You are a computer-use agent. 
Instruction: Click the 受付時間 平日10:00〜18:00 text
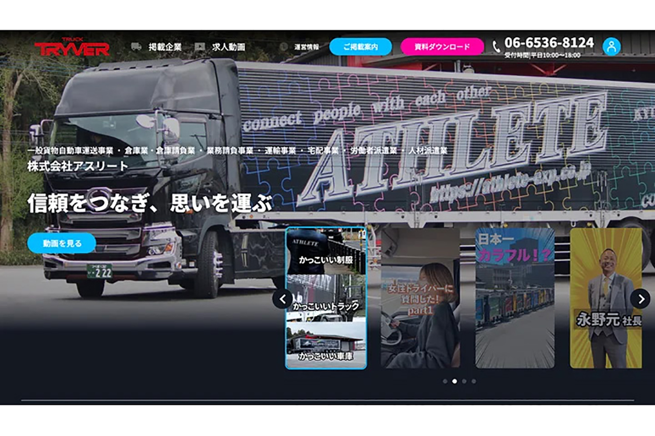click(x=542, y=55)
